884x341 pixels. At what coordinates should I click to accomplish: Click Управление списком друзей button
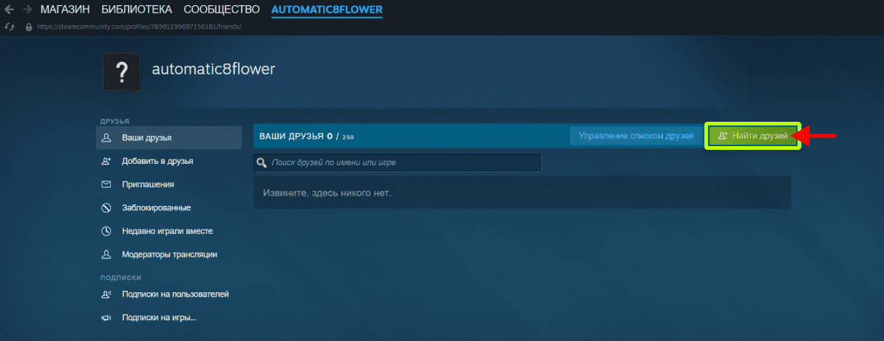[x=636, y=136]
